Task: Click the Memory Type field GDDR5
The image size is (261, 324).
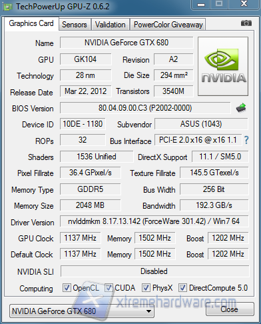Action: [x=91, y=189]
